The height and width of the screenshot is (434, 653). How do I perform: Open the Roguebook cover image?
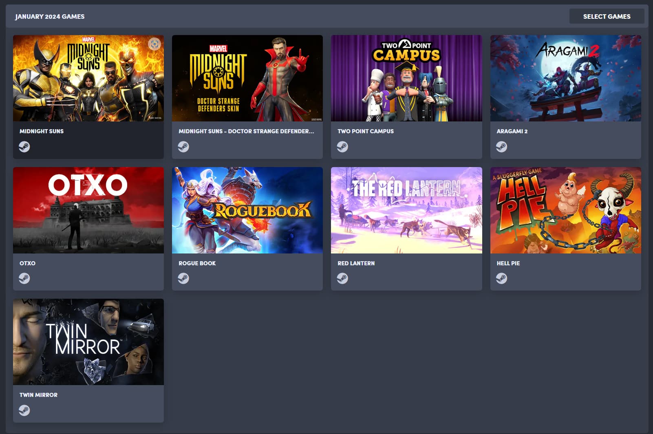point(247,210)
